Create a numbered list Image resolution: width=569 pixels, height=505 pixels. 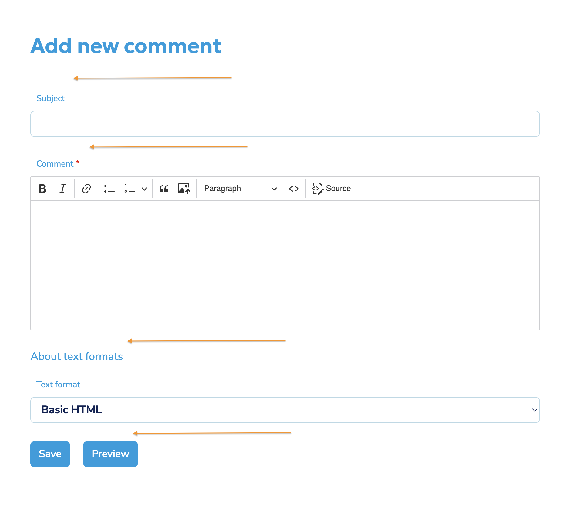click(130, 188)
